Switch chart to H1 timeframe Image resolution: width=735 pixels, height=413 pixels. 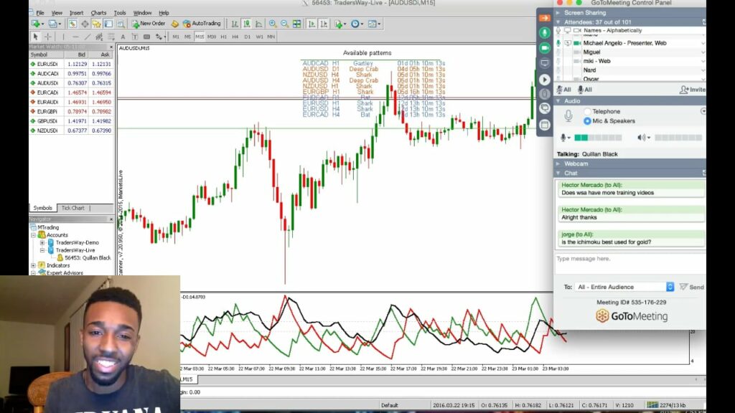coord(224,37)
